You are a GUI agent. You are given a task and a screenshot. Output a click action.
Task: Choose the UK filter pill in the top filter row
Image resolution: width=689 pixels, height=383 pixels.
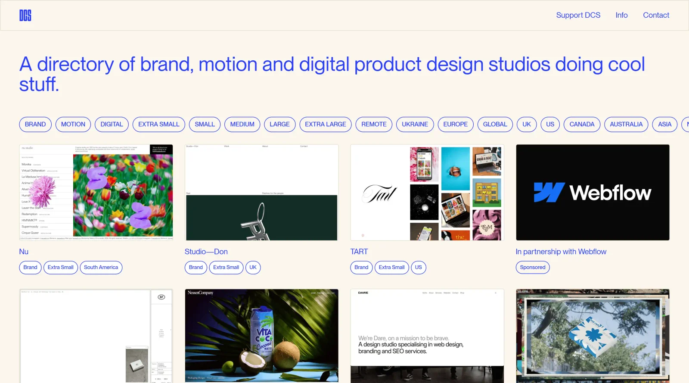[x=527, y=124]
